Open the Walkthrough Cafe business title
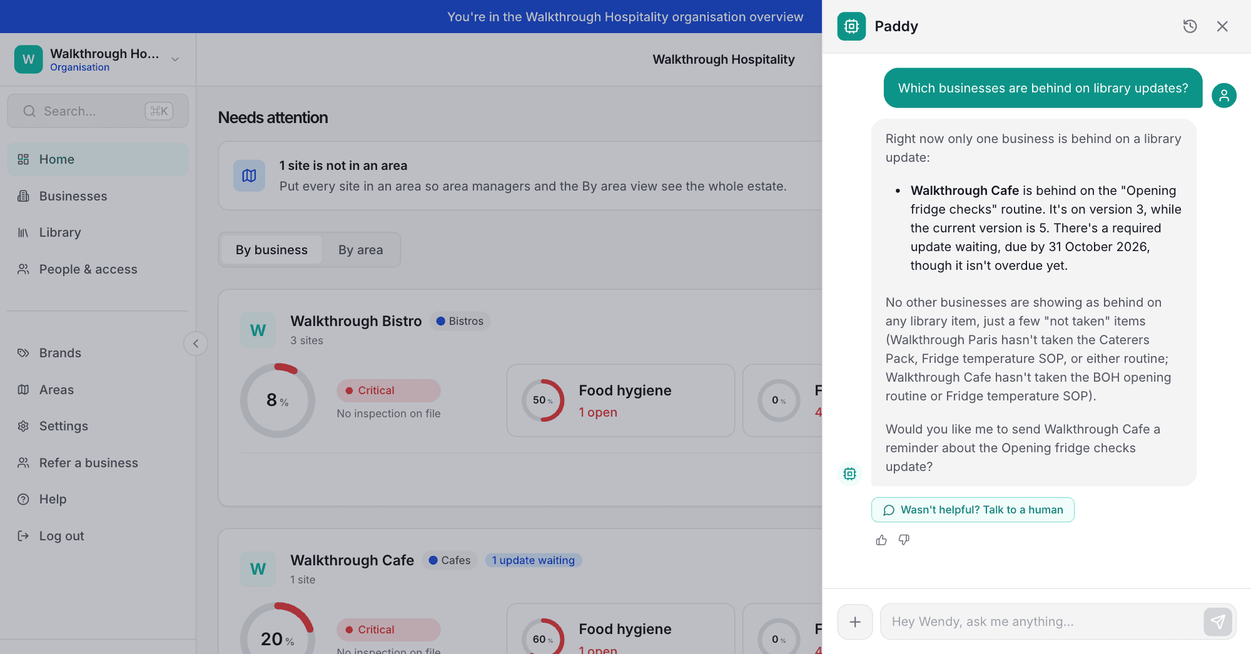This screenshot has width=1251, height=654. (x=352, y=560)
